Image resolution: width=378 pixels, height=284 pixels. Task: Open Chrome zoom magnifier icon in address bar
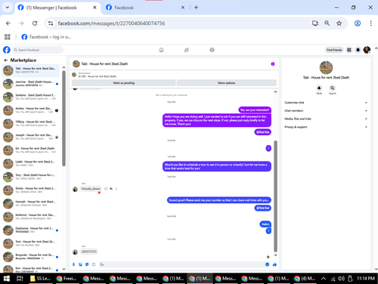pyautogui.click(x=327, y=23)
